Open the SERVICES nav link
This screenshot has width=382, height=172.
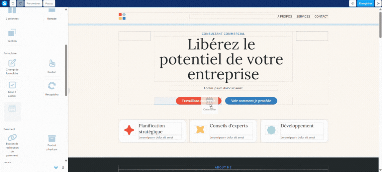303,17
